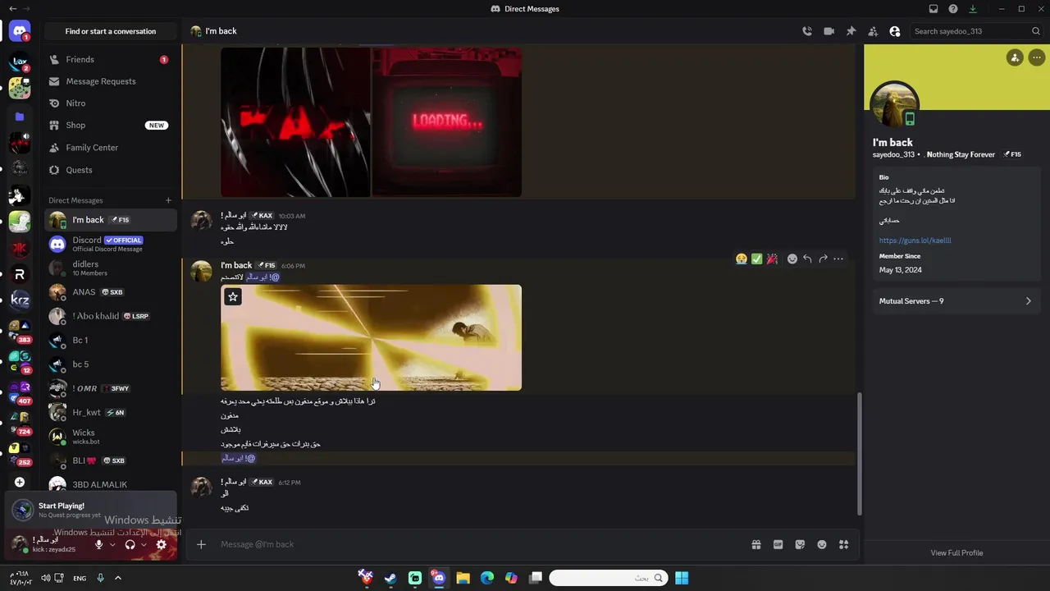This screenshot has height=591, width=1050.
Task: Open the Discord inbox
Action: pyautogui.click(x=934, y=9)
